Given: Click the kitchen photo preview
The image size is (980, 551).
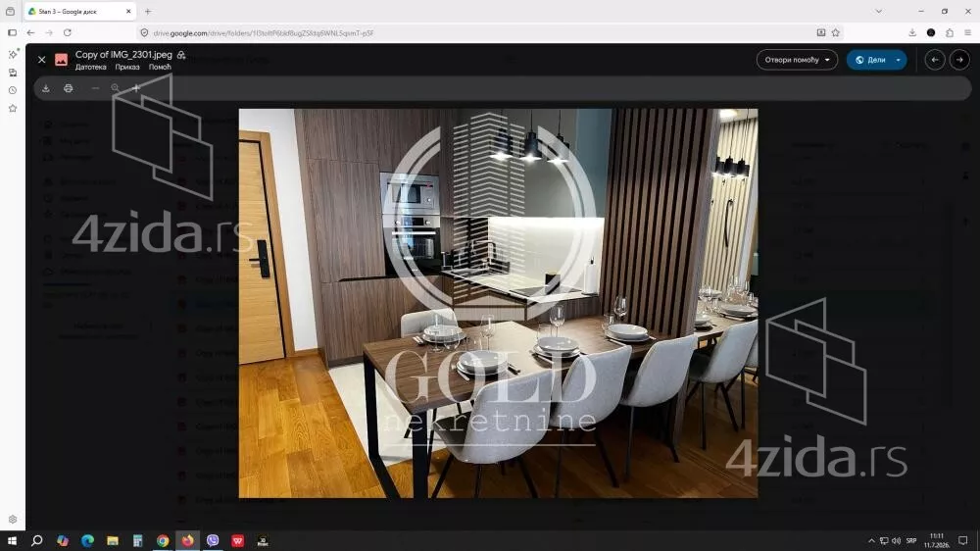Looking at the screenshot, I should tap(498, 303).
